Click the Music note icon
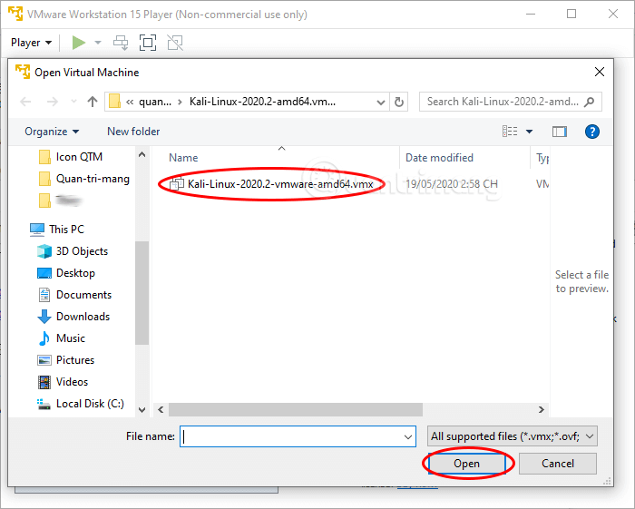635x509 pixels. [x=44, y=338]
